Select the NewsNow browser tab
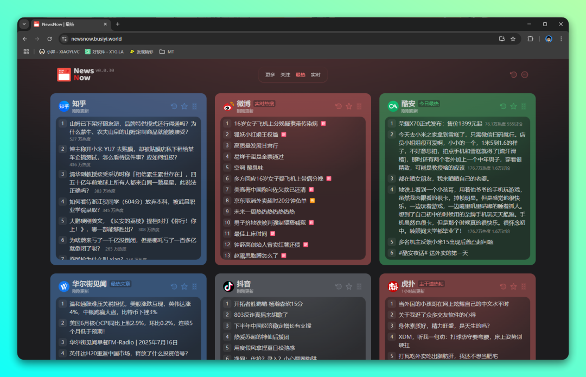 (x=70, y=24)
